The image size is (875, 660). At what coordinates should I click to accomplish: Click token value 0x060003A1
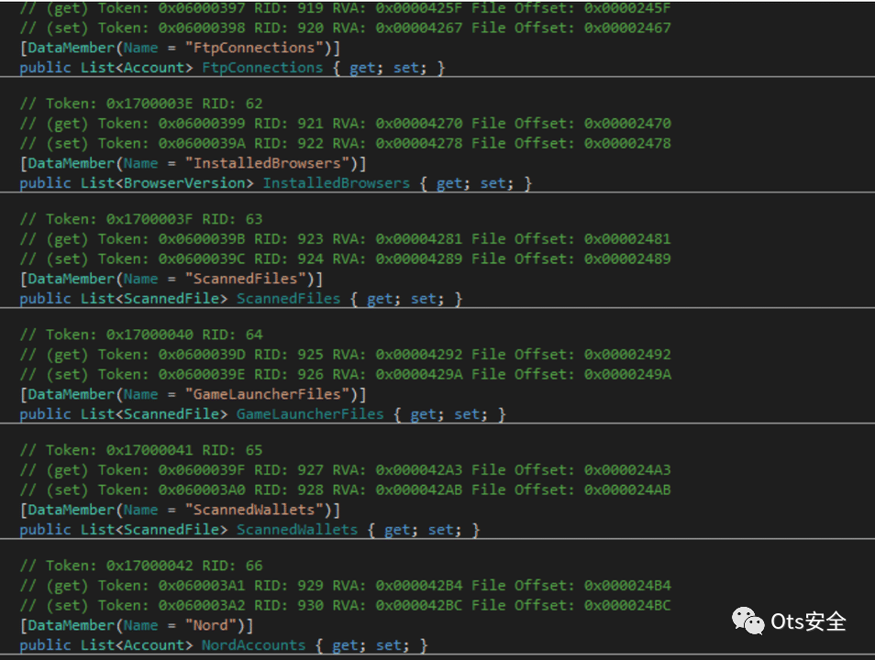pos(202,585)
